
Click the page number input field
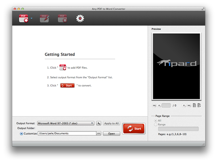[166, 105]
